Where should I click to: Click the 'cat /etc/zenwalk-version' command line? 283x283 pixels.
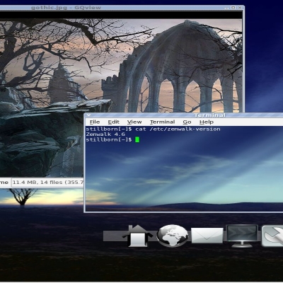153,129
